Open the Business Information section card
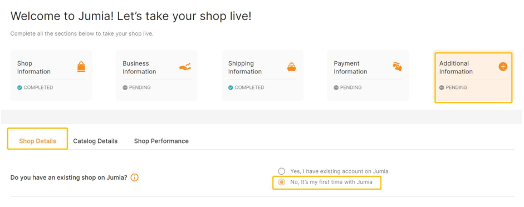 click(x=156, y=76)
